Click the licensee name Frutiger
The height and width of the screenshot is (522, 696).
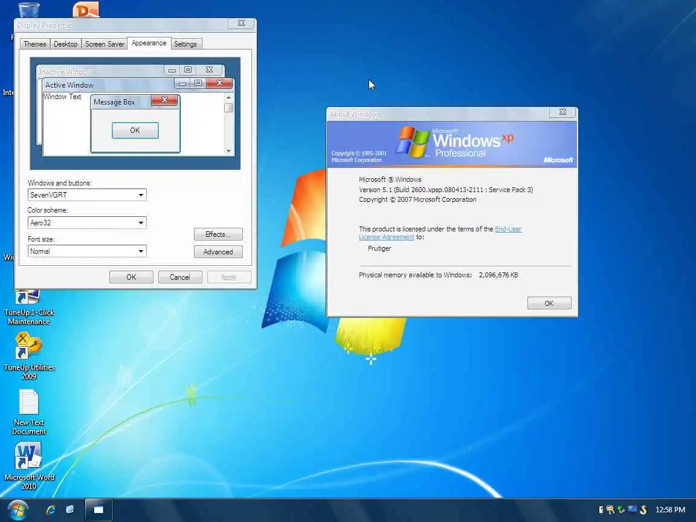(379, 248)
